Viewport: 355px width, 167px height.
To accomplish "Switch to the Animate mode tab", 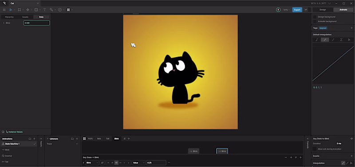I will [343, 10].
